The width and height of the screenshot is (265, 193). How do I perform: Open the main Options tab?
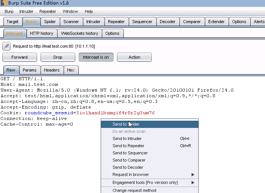[x=239, y=22]
